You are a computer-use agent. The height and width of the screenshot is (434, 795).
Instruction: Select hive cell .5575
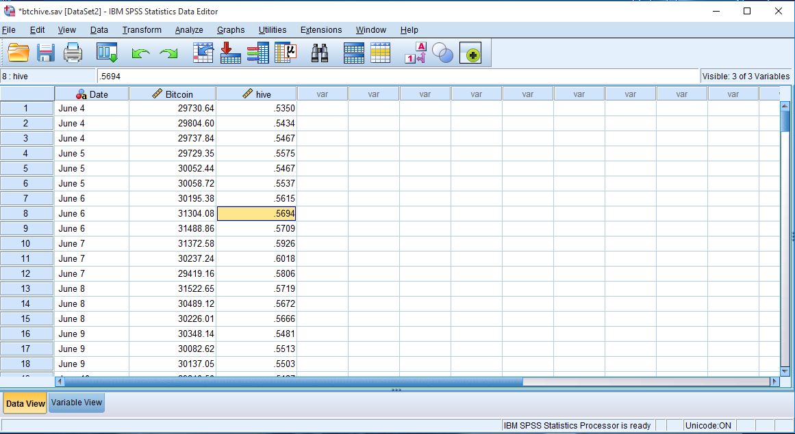click(257, 153)
